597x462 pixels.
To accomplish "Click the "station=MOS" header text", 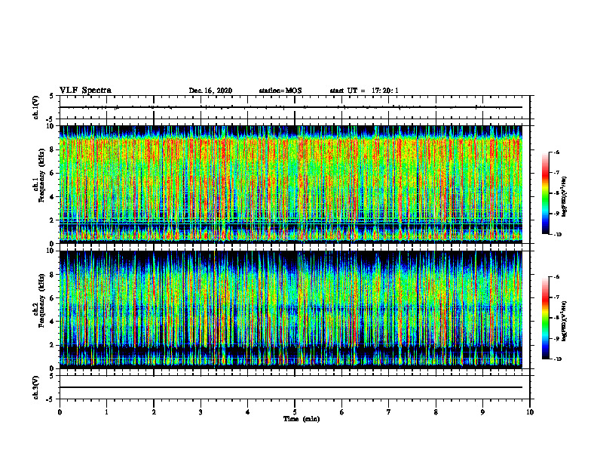I will point(280,91).
